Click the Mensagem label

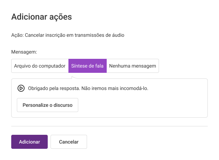point(24,52)
